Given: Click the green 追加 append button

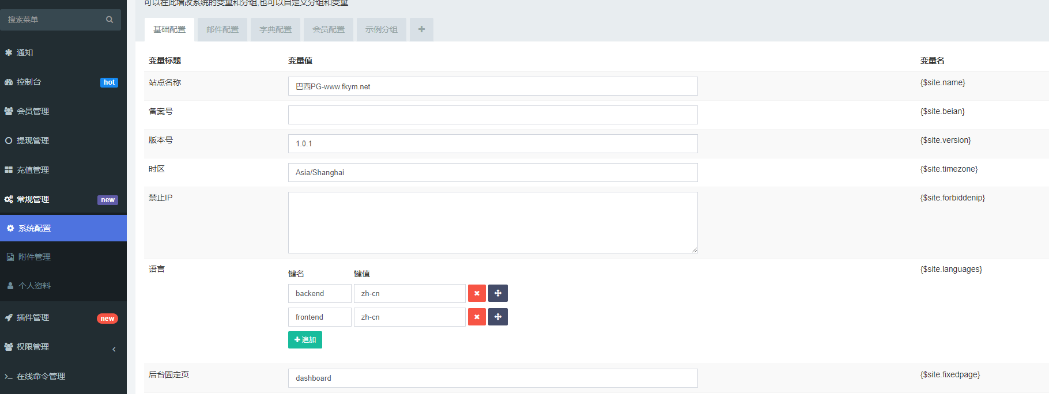Looking at the screenshot, I should click(x=305, y=340).
